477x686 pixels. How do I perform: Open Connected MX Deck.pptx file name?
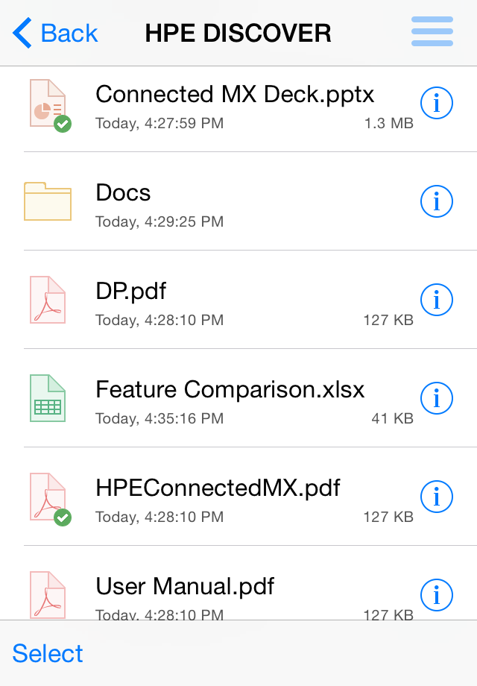point(235,95)
